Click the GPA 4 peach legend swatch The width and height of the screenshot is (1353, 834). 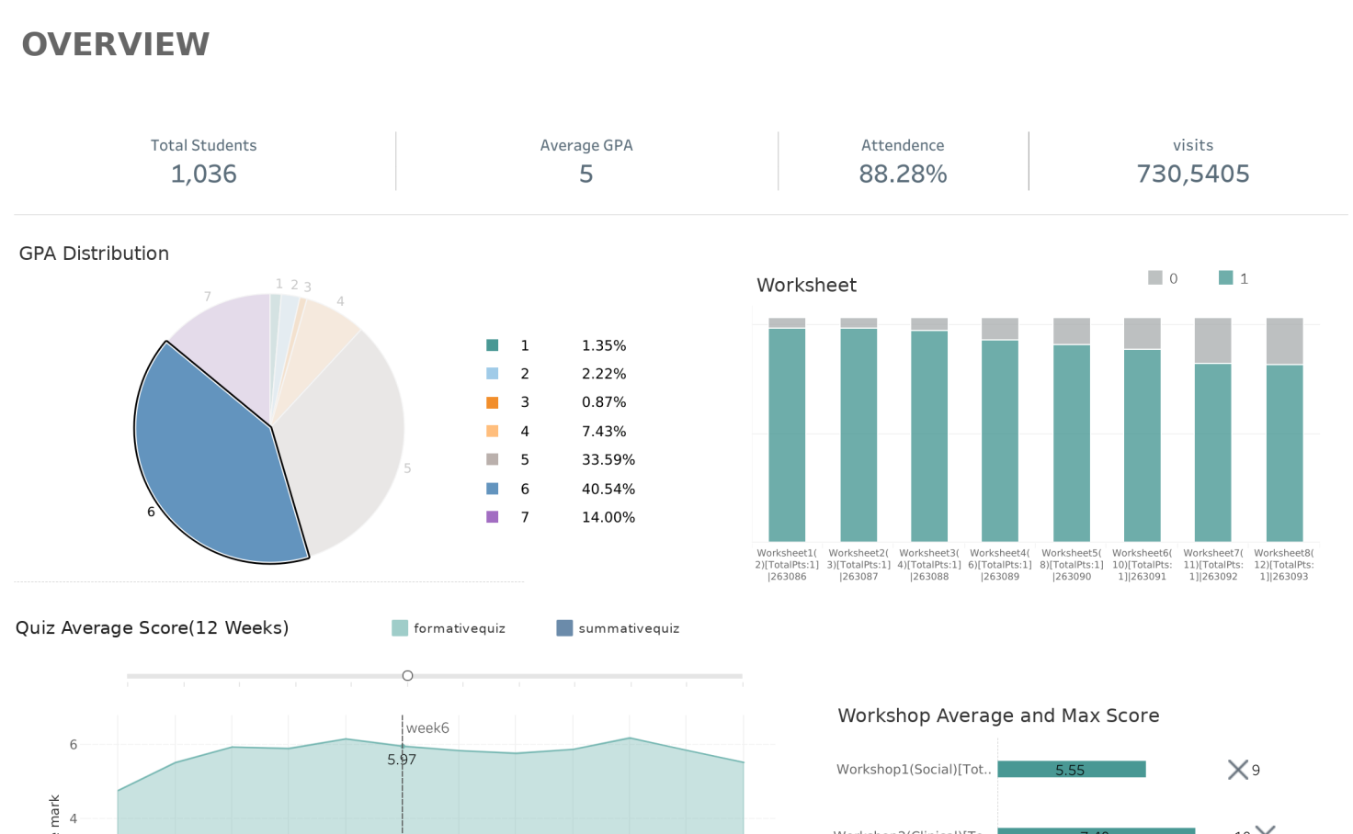tap(493, 431)
